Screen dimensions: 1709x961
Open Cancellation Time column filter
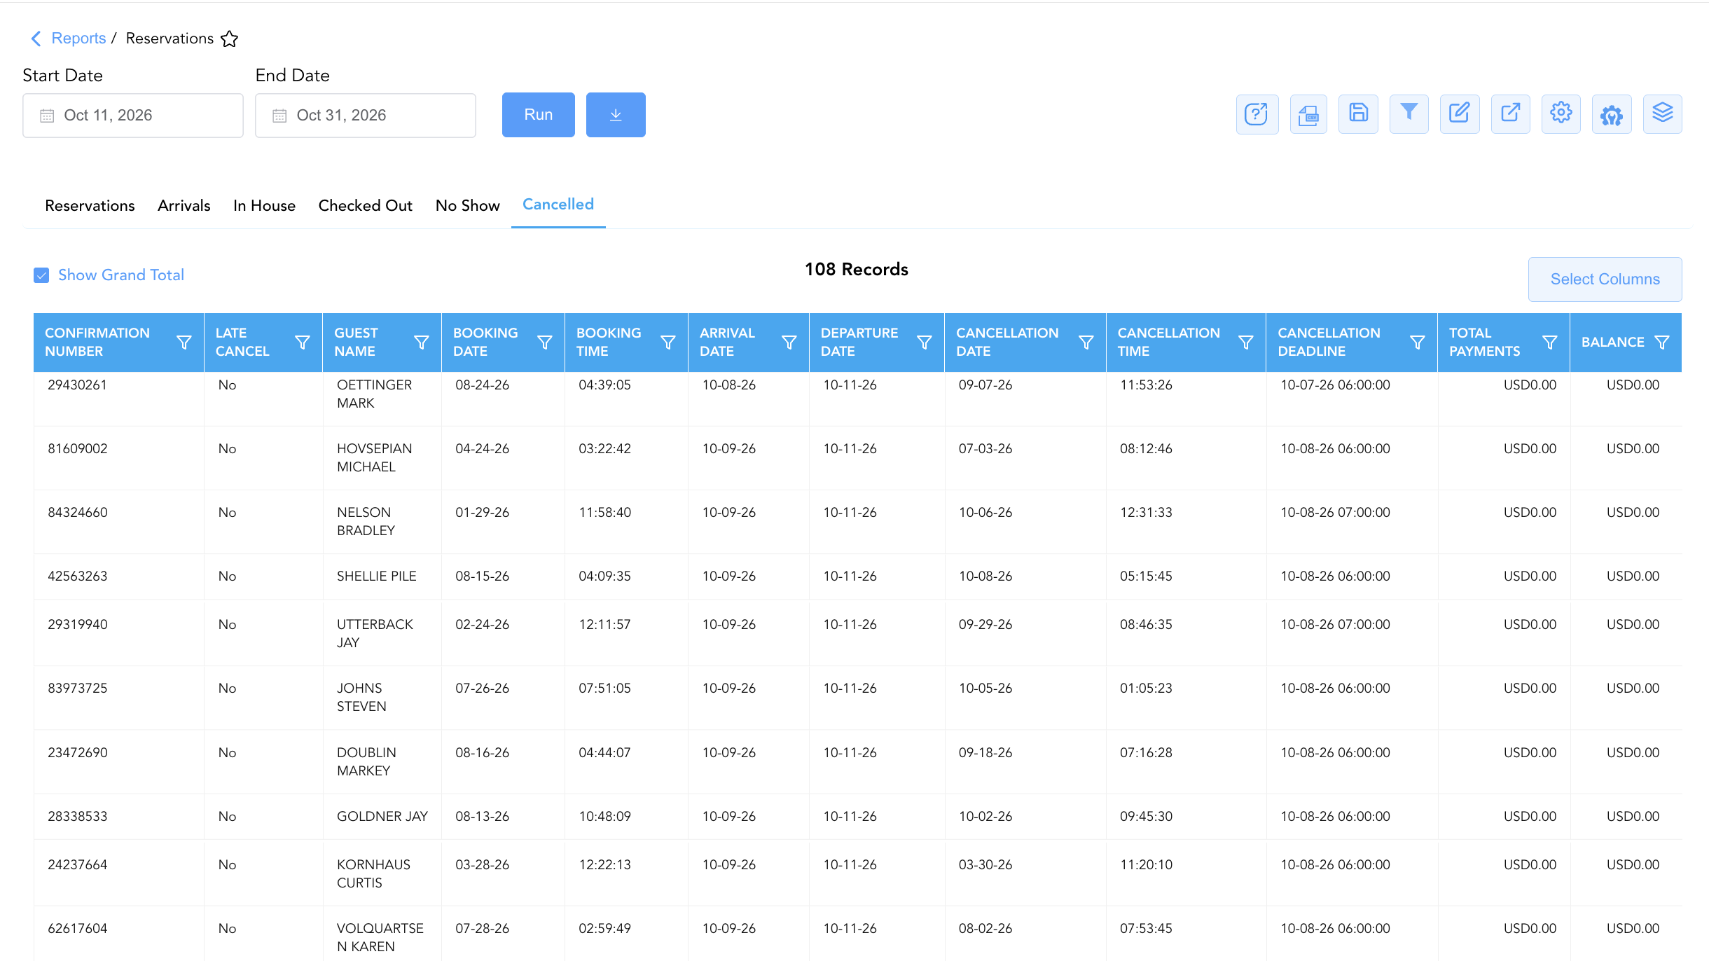pos(1246,343)
